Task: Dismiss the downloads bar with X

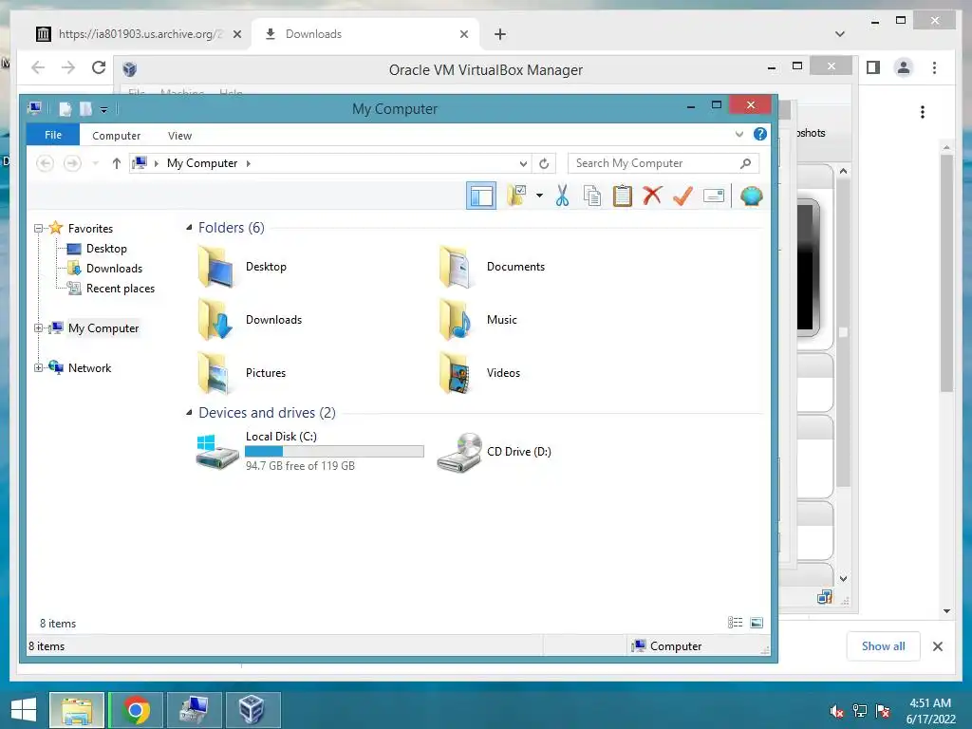Action: 938,646
